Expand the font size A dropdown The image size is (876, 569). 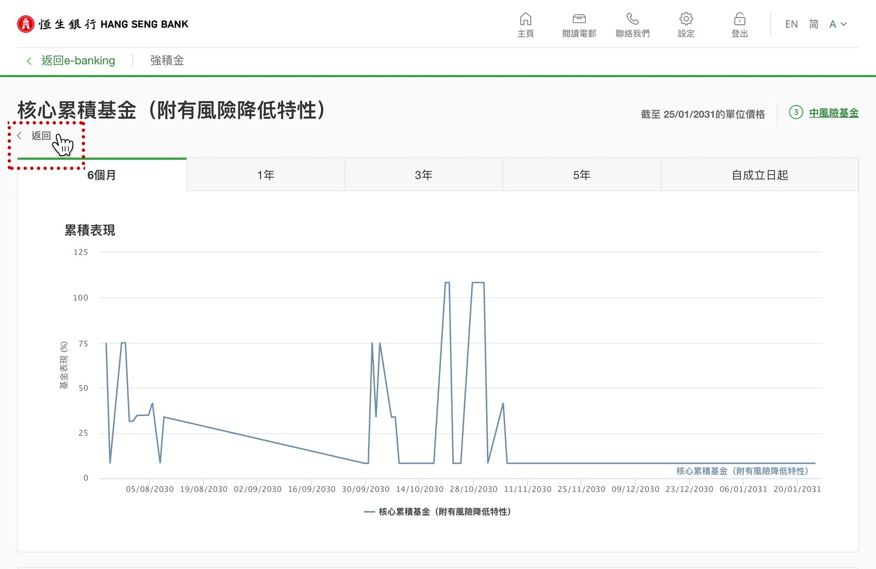[838, 24]
